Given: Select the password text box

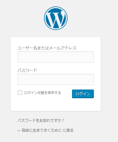Looking at the screenshot, I should (56, 79).
